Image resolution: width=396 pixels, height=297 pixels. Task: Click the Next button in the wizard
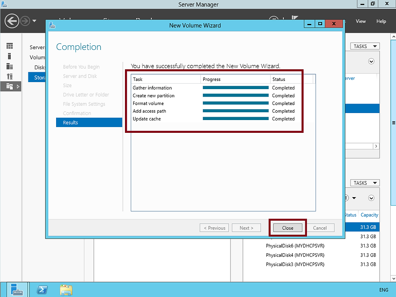[246, 228]
